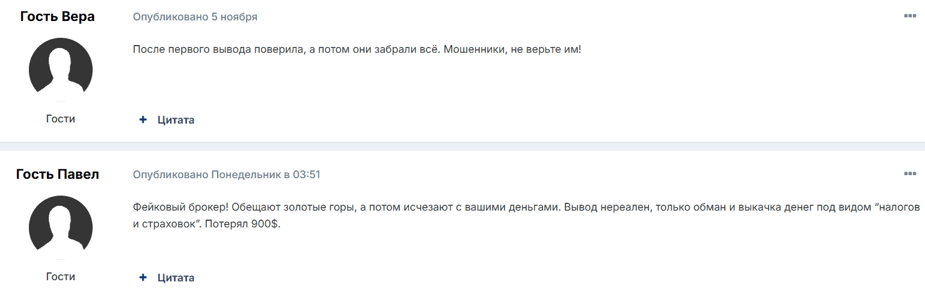Viewport: 925px width, 288px height.
Task: Open the 'Опубликовано Понедельник в 03:51' date link
Action: tap(226, 175)
